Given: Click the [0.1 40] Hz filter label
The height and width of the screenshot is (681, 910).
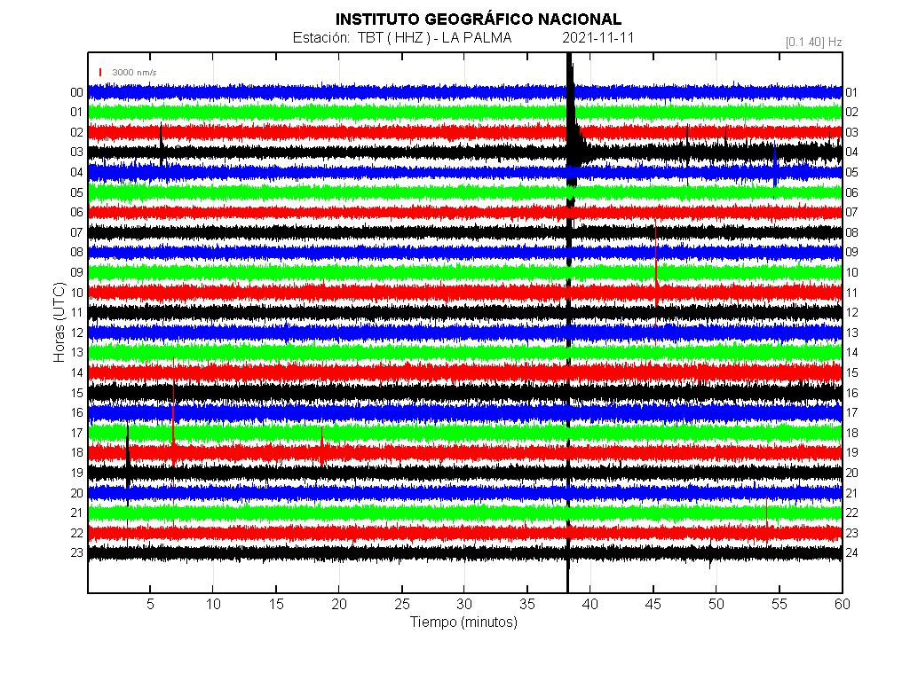Looking at the screenshot, I should (813, 42).
